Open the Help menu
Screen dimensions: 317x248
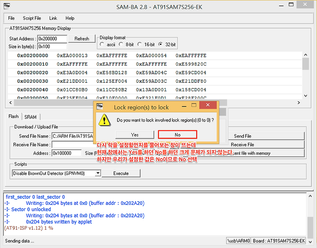click(70, 18)
